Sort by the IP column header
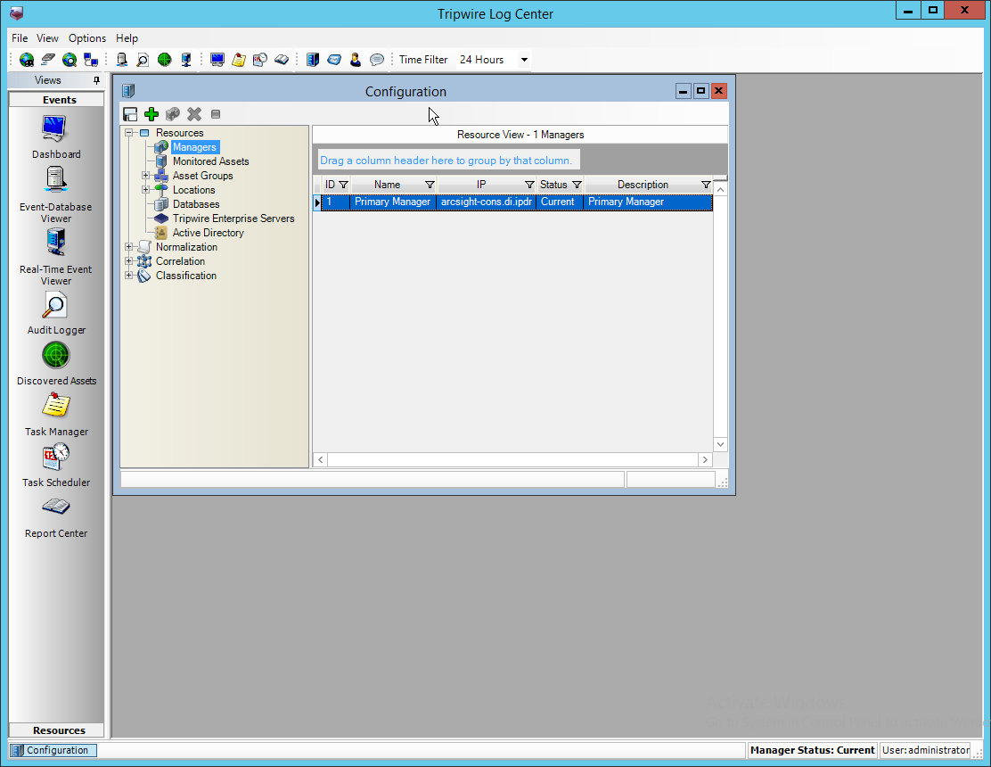 pos(481,185)
